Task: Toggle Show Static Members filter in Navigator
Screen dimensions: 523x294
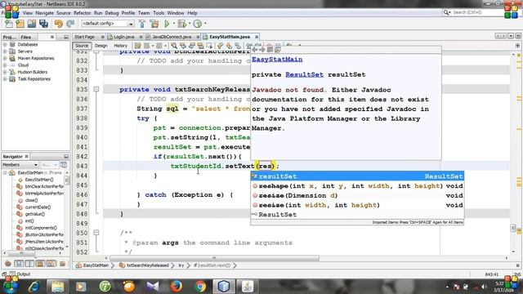Action: [29, 264]
